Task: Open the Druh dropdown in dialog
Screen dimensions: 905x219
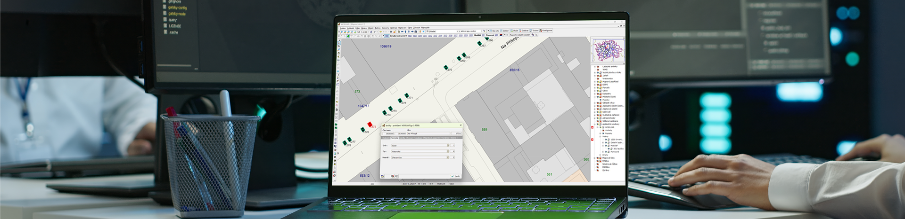Action: 420,145
